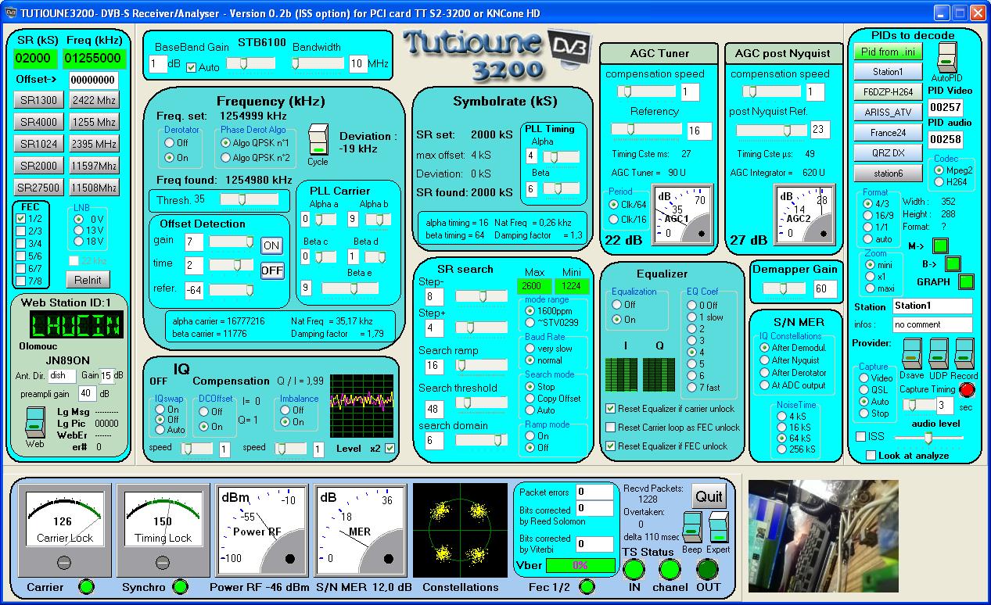Select the ARISS_ATV station button

pos(889,112)
